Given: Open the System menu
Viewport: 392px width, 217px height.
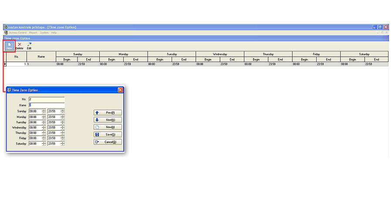Looking at the screenshot, I should tap(44, 33).
